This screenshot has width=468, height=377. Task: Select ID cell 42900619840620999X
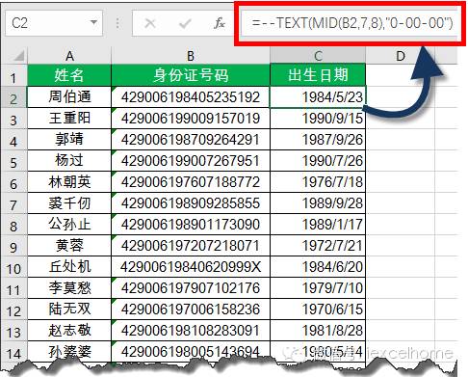(x=191, y=267)
